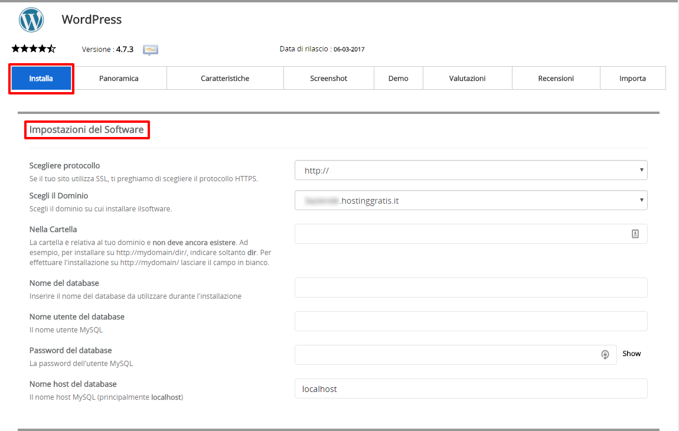679x431 pixels.
Task: Click the Impostazioni del Software heading
Action: [x=87, y=129]
